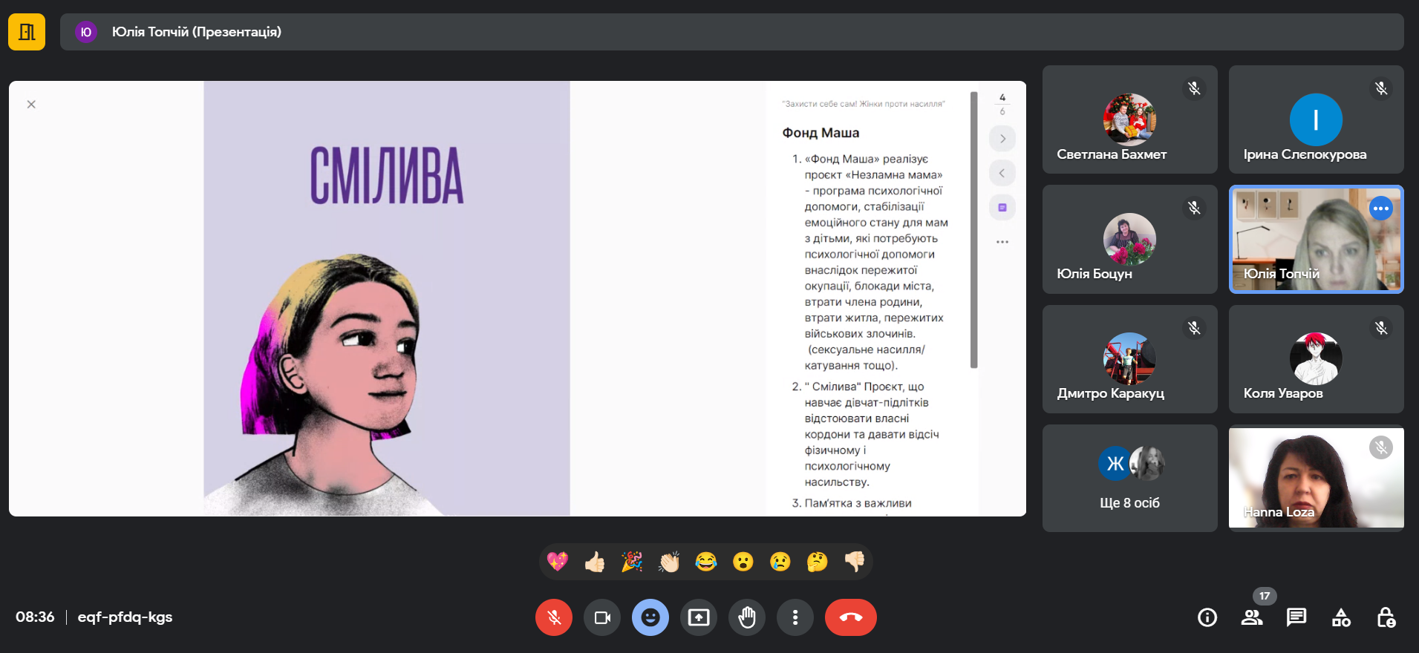The width and height of the screenshot is (1419, 653).
Task: Open host controls lock icon
Action: point(1386,617)
